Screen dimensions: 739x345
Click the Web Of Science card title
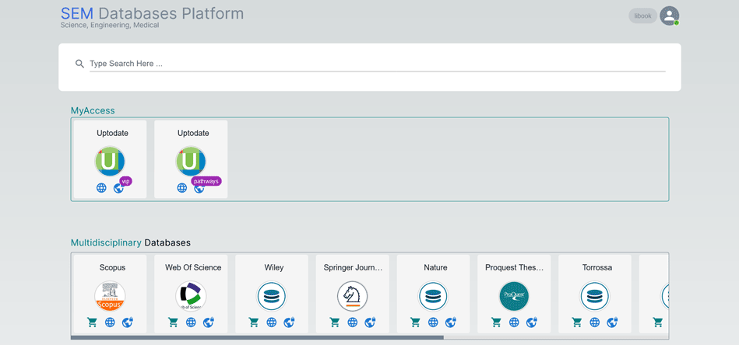pyautogui.click(x=193, y=268)
